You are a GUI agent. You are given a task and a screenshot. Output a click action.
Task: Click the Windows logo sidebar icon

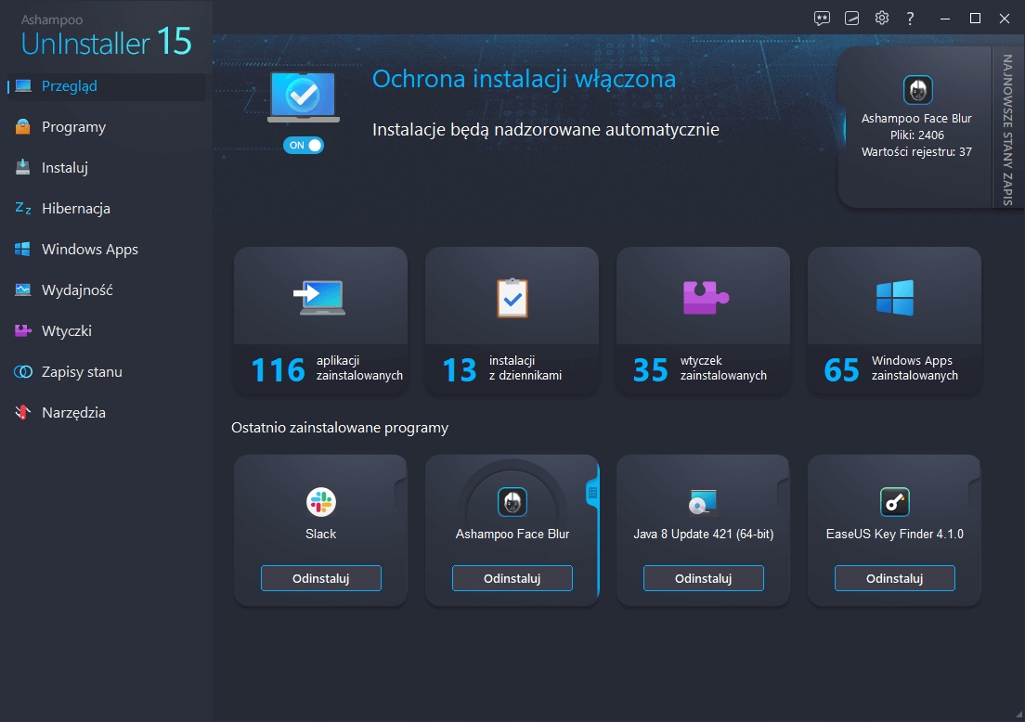coord(23,249)
